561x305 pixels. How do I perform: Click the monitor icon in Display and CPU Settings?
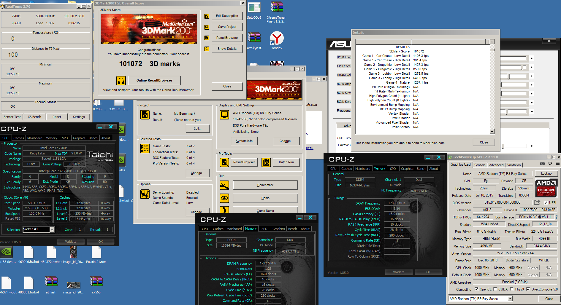(x=224, y=114)
